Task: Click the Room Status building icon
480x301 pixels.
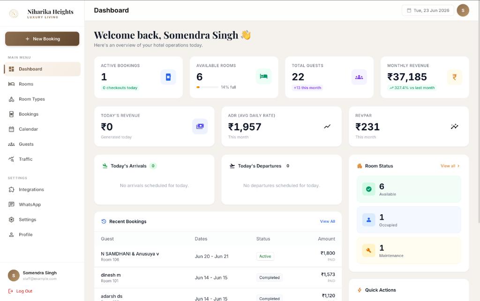Action: point(360,166)
